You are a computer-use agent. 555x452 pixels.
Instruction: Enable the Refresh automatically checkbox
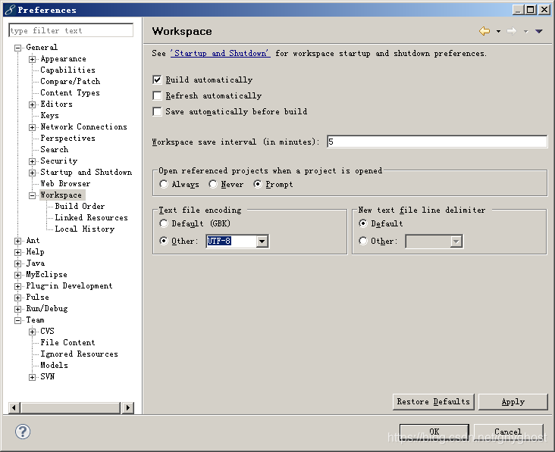coord(157,95)
